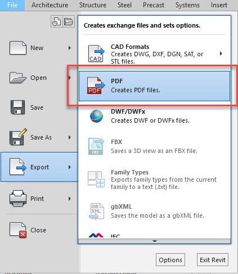Click the Exit Revit button

point(213,260)
